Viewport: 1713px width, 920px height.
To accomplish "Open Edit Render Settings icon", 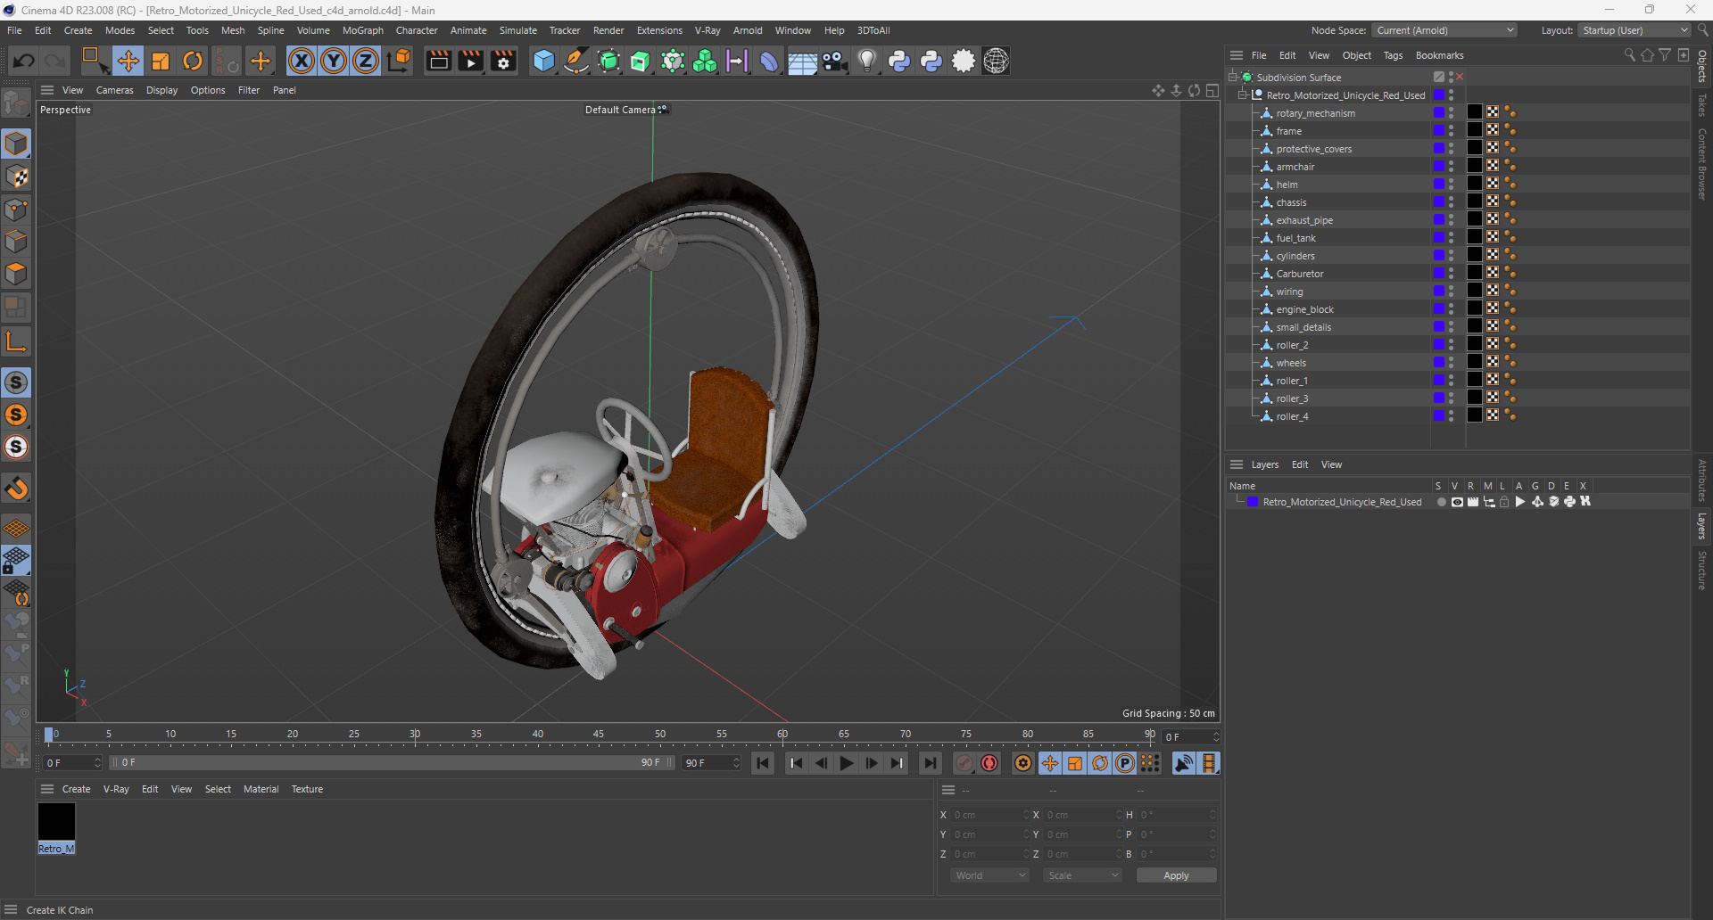I will 503,61.
